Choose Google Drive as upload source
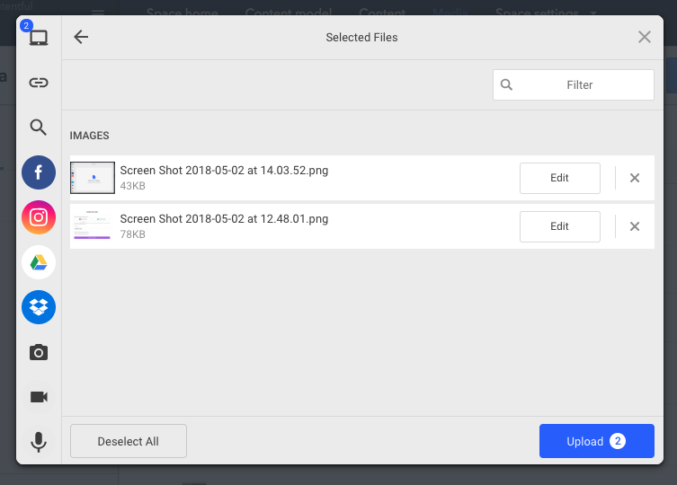This screenshot has height=485, width=677. pyautogui.click(x=39, y=262)
